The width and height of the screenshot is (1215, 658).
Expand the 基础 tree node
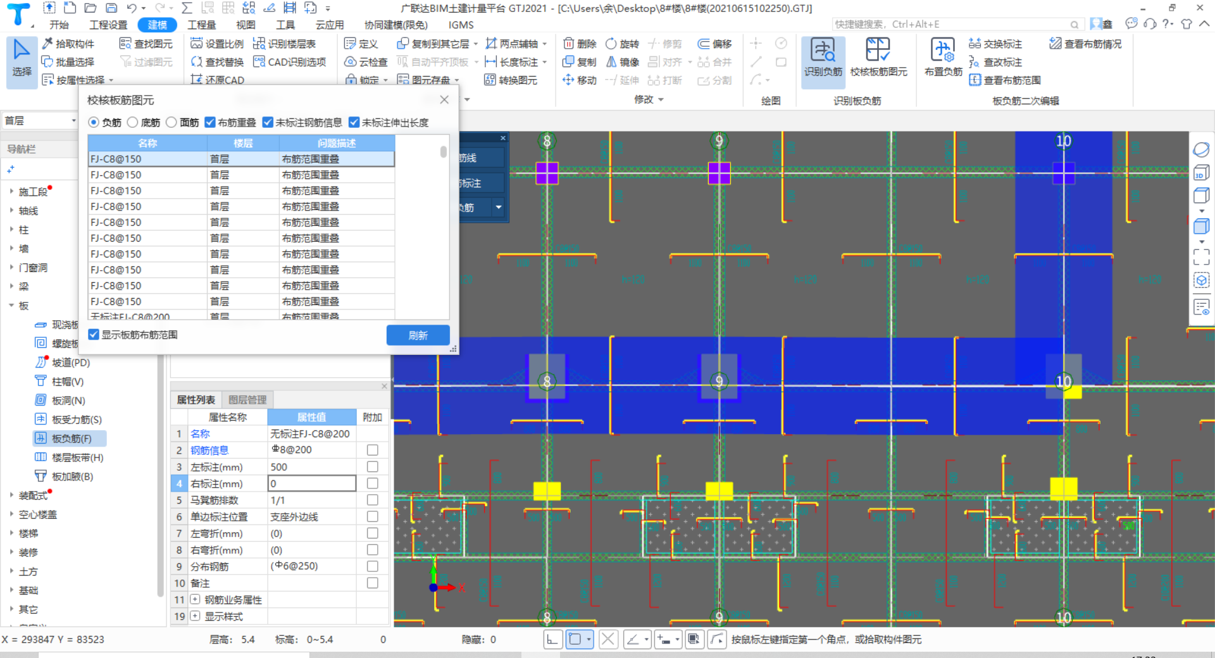11,590
